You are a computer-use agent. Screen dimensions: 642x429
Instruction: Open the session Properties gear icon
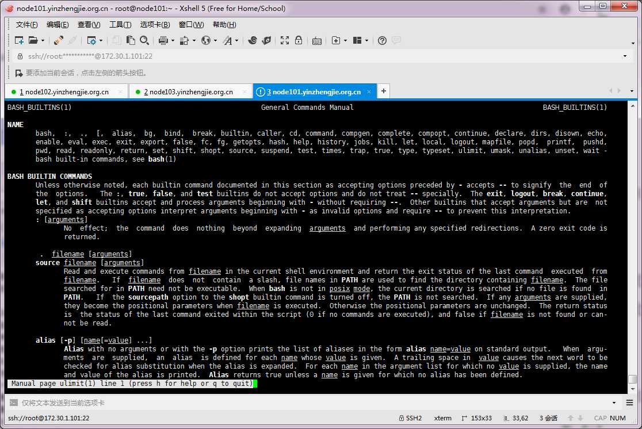click(x=91, y=40)
